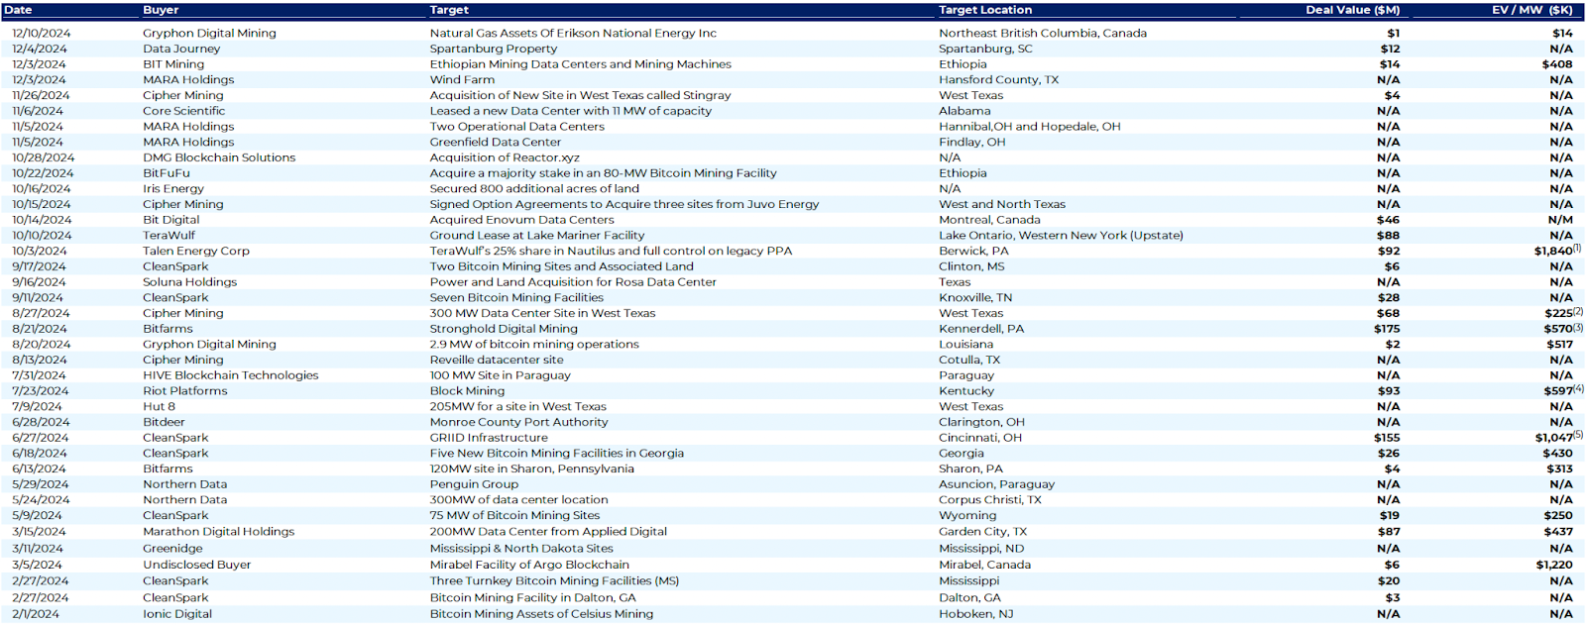This screenshot has height=625, width=1586.
Task: Select buyer Bit Digital
Action: point(170,220)
